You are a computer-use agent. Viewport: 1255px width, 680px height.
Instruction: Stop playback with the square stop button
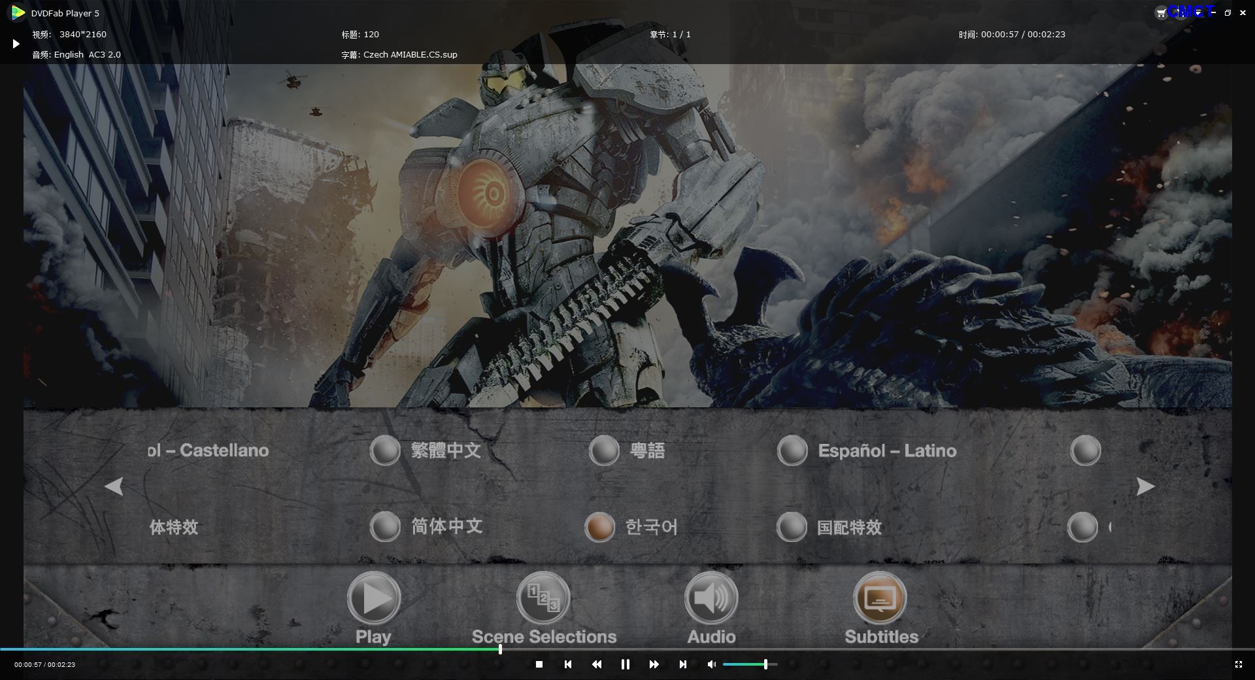(539, 664)
